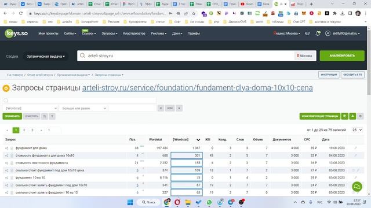Click the graduation cap training icon
371x208 pixels.
[307, 34]
